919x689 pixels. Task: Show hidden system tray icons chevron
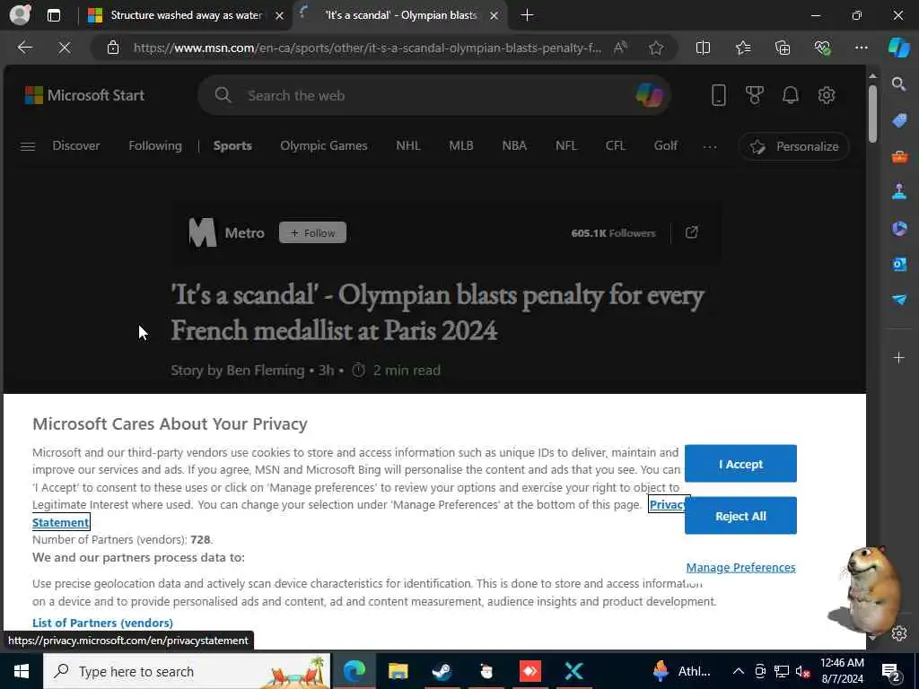click(x=739, y=671)
